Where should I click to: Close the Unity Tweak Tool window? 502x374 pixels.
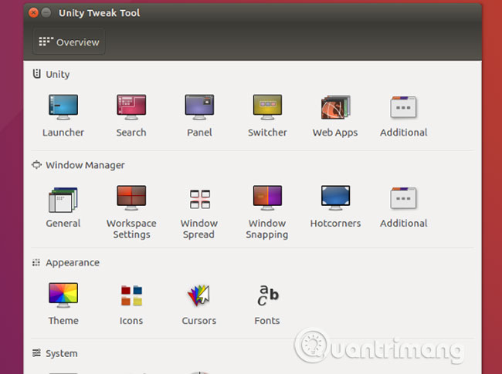point(33,13)
